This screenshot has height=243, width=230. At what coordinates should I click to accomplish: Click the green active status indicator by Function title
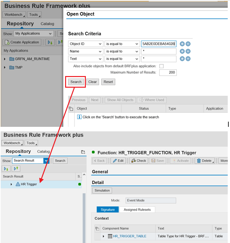[93, 152]
